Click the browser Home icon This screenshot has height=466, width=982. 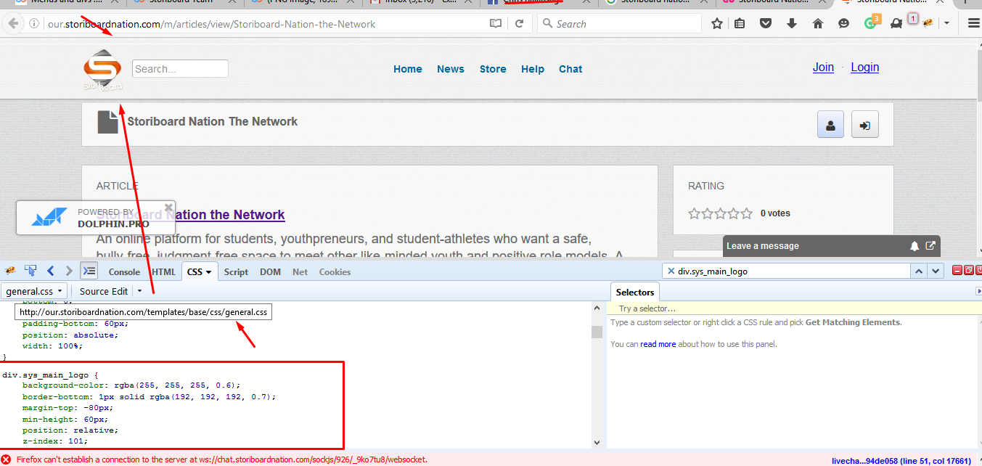818,24
